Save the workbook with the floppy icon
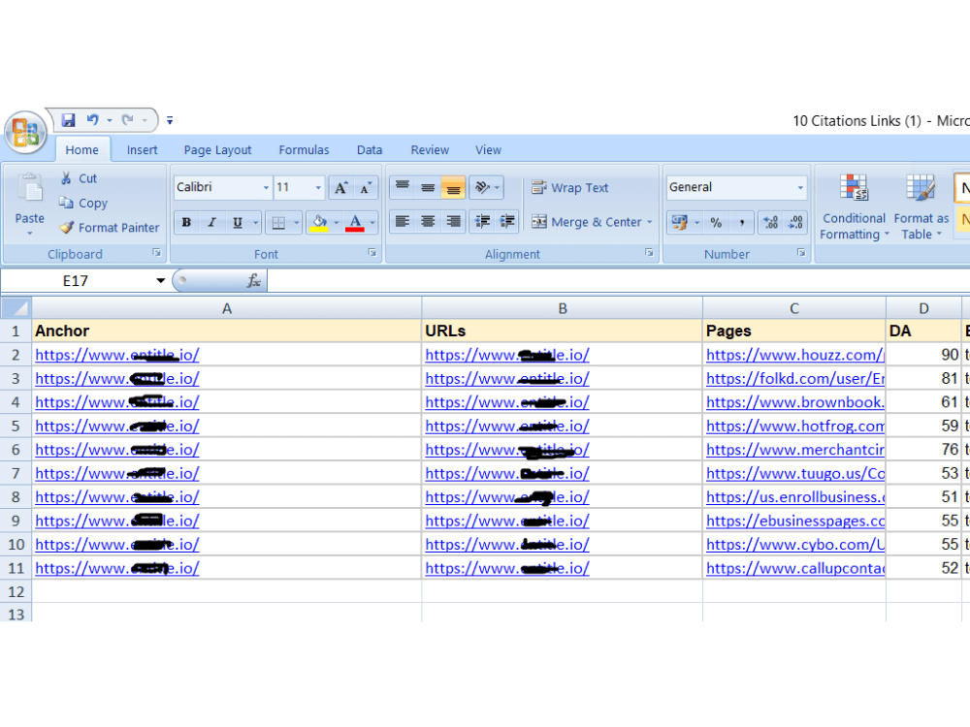The width and height of the screenshot is (970, 727). coord(68,120)
